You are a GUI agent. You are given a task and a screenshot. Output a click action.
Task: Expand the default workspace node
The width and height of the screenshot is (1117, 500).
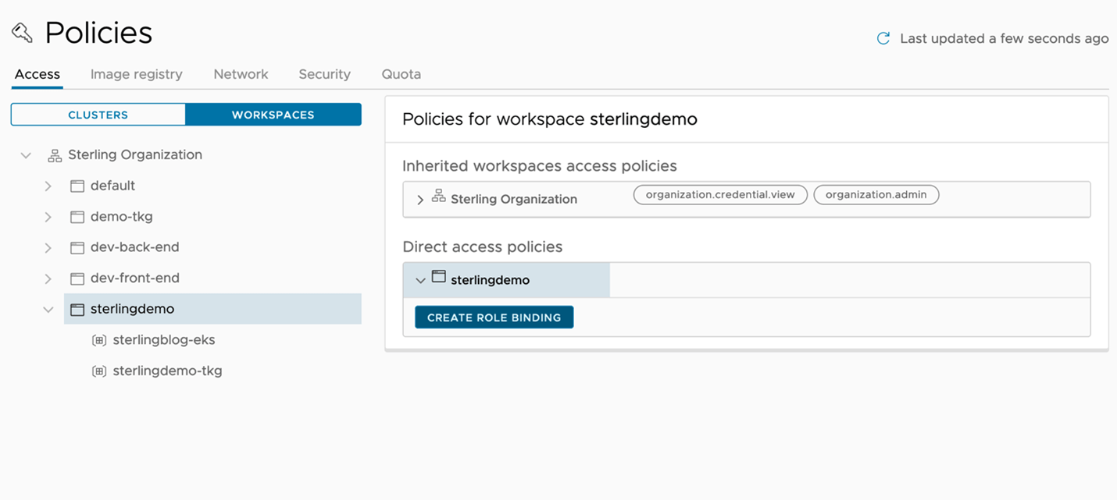(x=48, y=186)
